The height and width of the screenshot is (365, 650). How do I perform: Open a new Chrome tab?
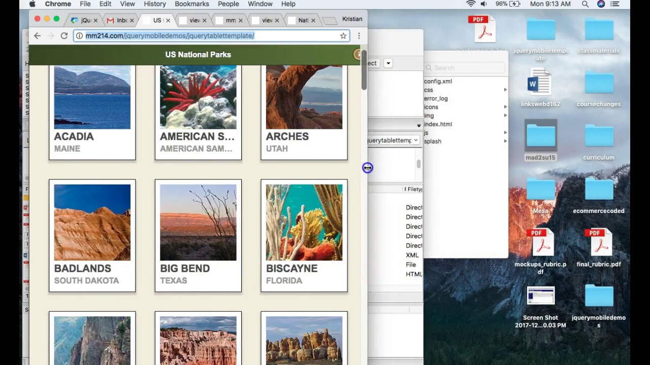pos(330,21)
